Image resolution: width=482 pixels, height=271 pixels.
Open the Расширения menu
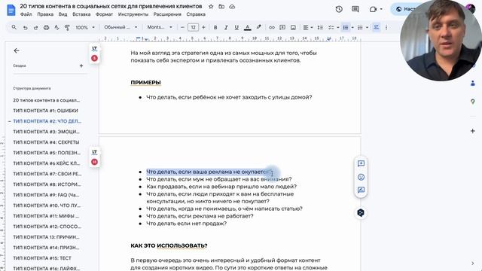[167, 14]
